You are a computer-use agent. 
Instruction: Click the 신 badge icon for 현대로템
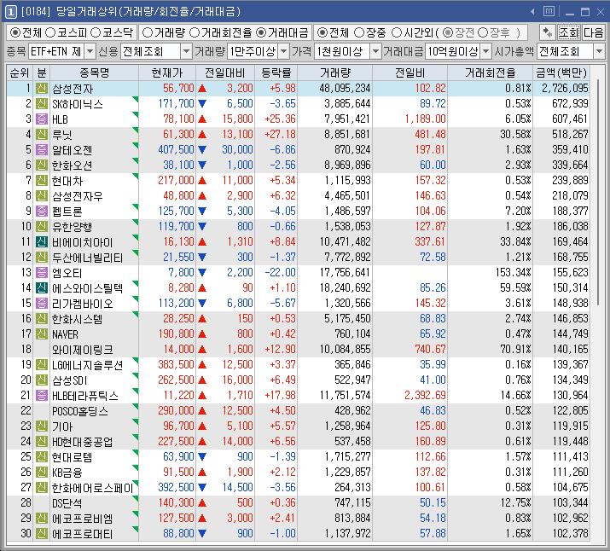tap(42, 457)
